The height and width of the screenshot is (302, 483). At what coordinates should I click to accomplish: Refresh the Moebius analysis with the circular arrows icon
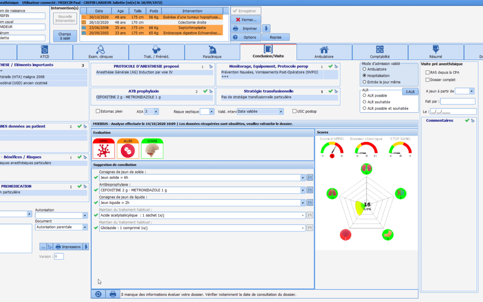[98, 294]
